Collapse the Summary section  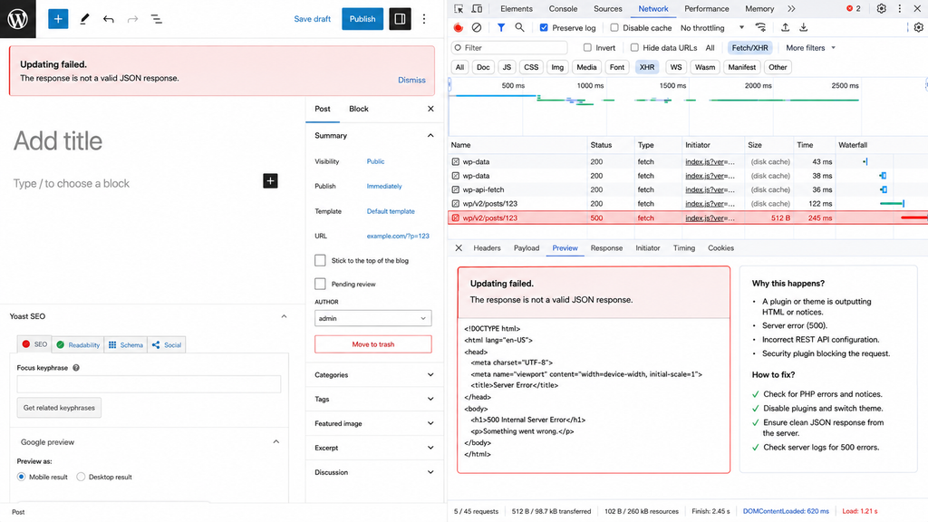click(x=430, y=136)
